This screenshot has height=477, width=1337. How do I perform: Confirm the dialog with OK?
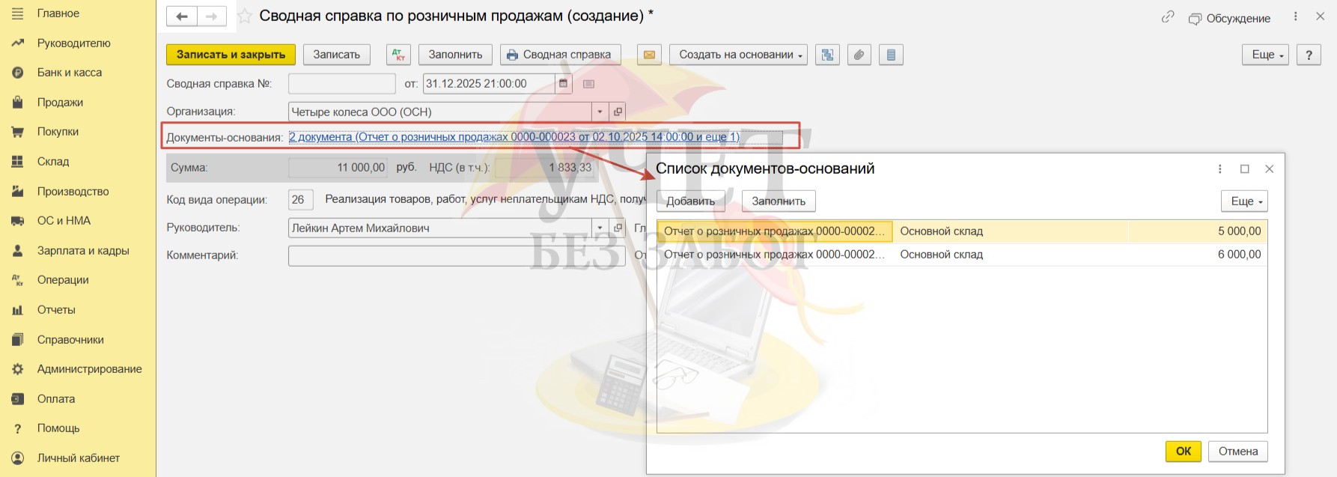click(1184, 452)
